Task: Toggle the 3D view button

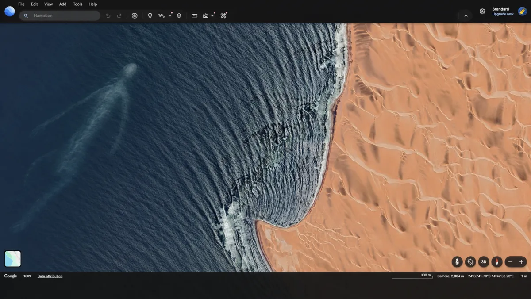Action: [x=484, y=262]
